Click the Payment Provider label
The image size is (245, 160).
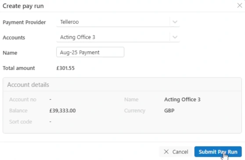(x=24, y=22)
